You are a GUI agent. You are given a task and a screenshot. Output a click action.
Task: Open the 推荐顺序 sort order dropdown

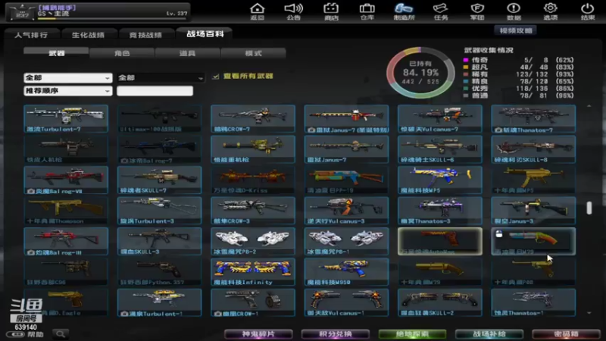67,91
